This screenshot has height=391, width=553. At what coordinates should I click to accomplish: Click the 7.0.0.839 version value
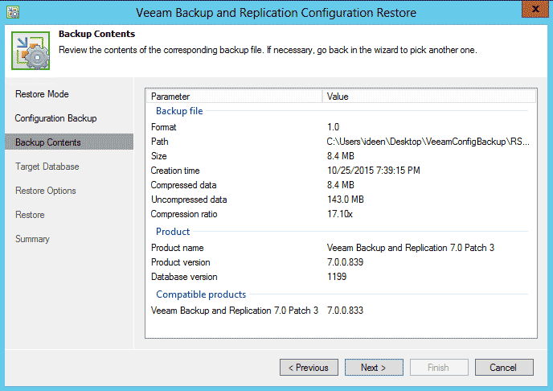point(346,262)
